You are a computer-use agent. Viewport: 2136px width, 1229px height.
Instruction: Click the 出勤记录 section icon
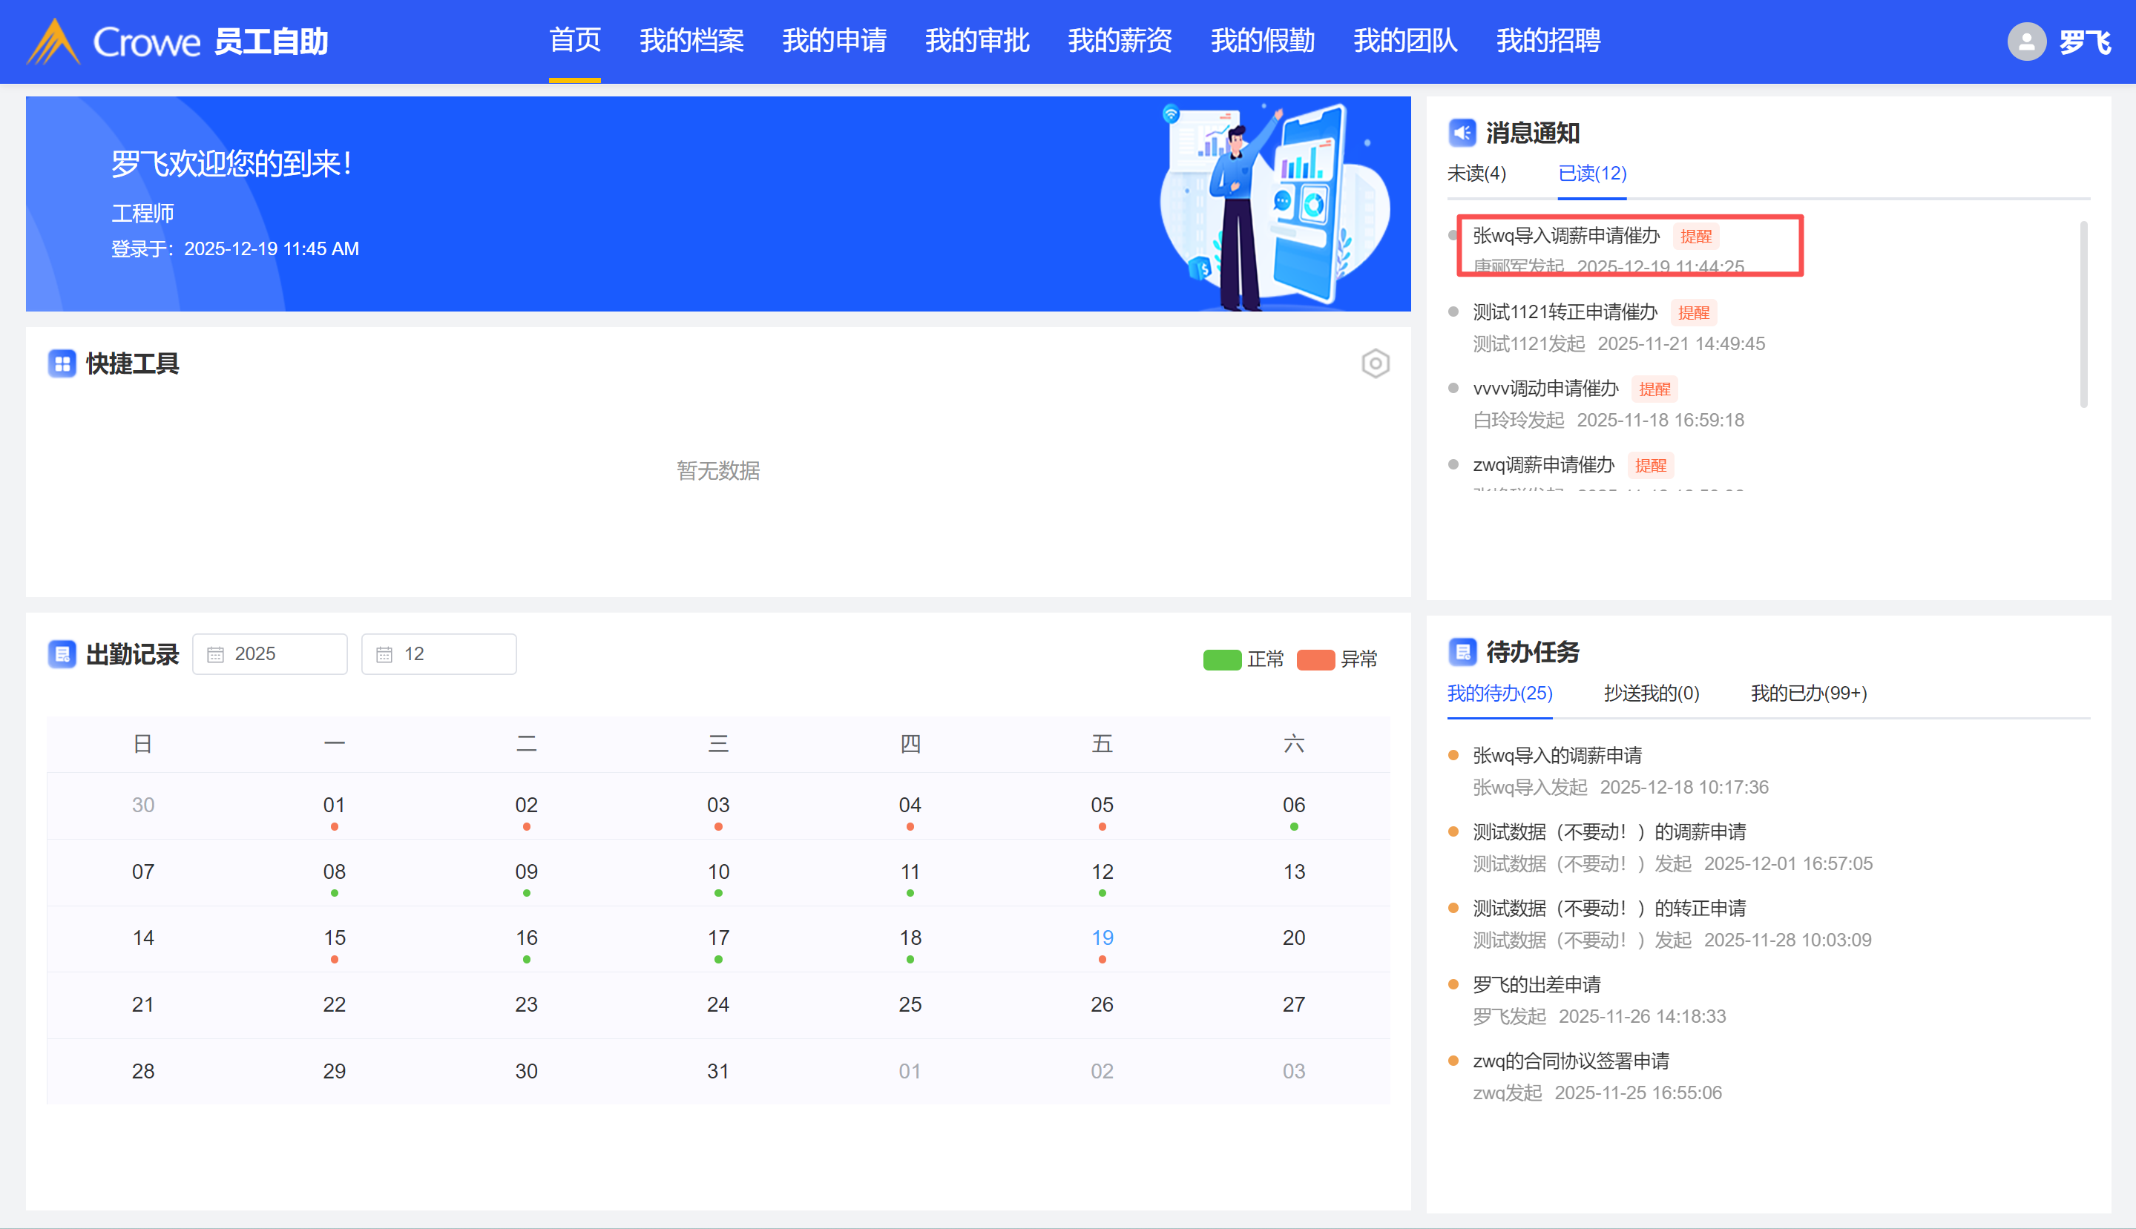pos(62,654)
